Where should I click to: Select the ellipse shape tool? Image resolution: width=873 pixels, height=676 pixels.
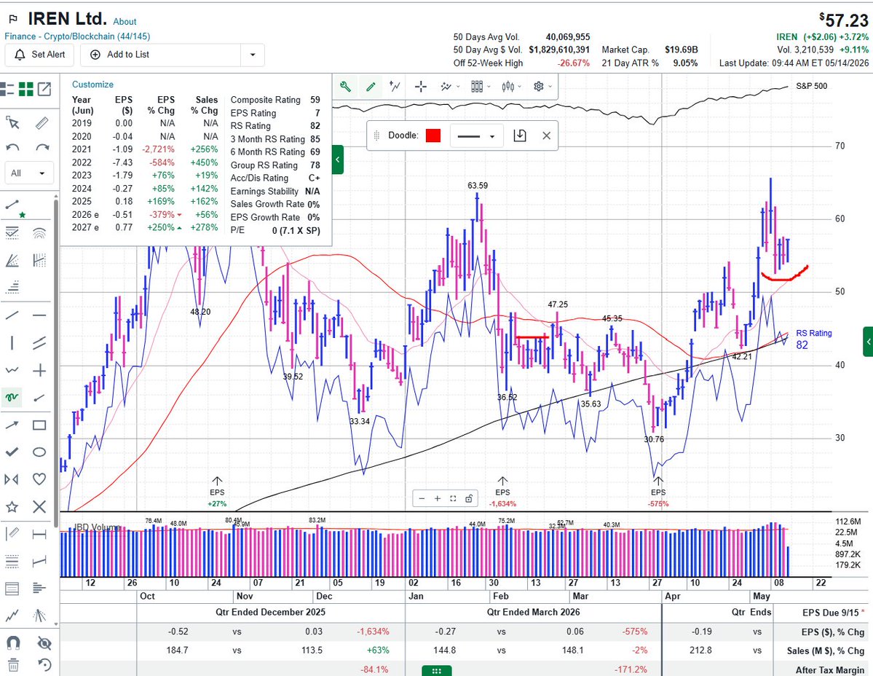[x=39, y=452]
